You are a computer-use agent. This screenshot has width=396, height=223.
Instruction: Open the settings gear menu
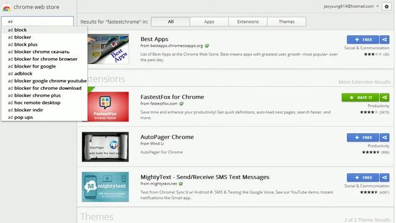[x=386, y=7]
